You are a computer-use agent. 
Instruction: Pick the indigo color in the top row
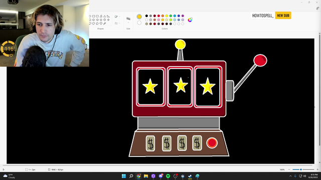pyautogui.click(x=179, y=15)
